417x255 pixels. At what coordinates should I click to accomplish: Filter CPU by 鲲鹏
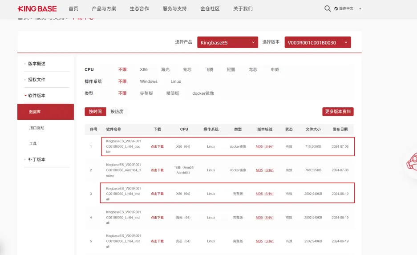point(231,69)
